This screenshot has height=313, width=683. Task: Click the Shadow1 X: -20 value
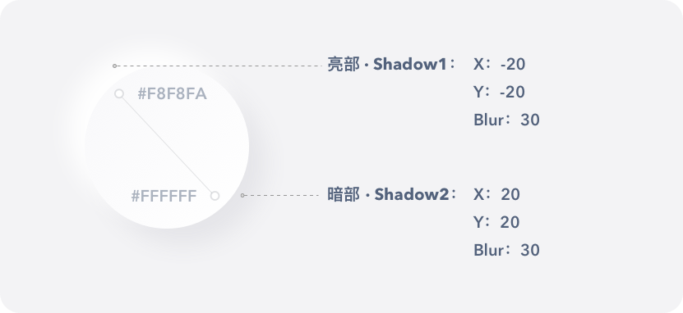coord(499,64)
